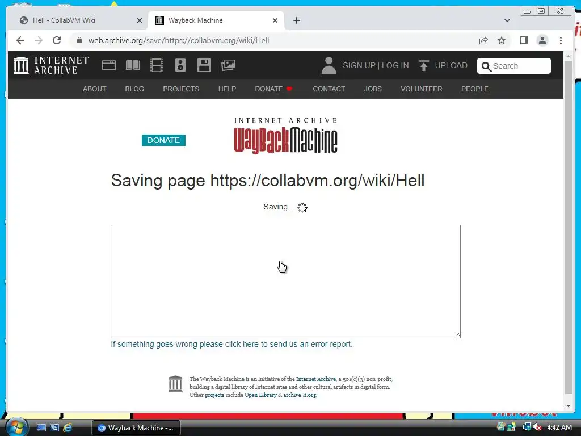Open the PEOPLE menu item
The height and width of the screenshot is (436, 581).
tap(475, 89)
